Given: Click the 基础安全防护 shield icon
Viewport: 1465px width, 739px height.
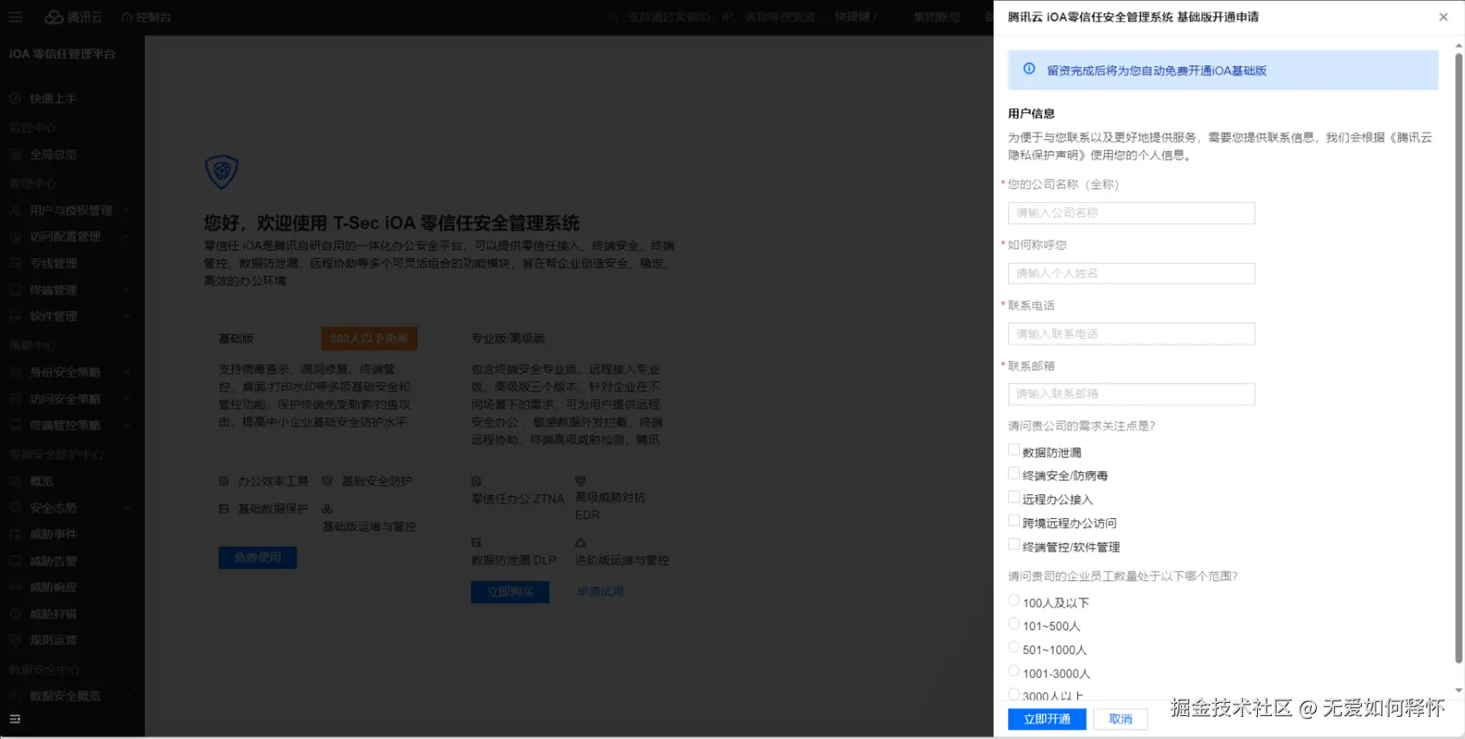Looking at the screenshot, I should [327, 481].
